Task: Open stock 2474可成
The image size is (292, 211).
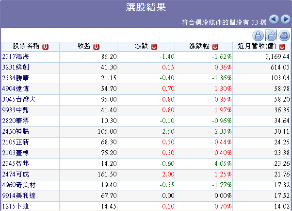Action: (16, 174)
